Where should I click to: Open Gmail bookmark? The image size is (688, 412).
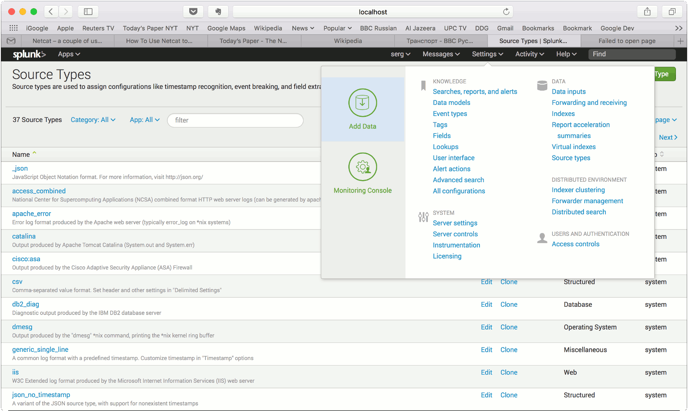tap(505, 28)
